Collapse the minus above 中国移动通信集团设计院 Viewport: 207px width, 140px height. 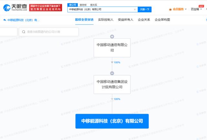pos(112,73)
